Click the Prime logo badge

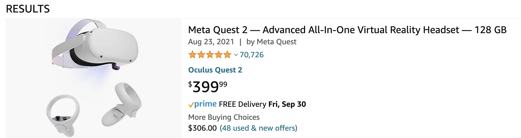(203, 104)
